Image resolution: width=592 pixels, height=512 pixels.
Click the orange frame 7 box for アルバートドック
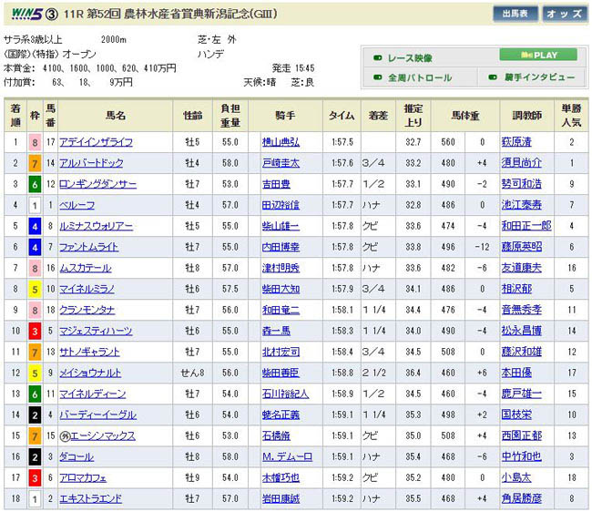[x=34, y=162]
